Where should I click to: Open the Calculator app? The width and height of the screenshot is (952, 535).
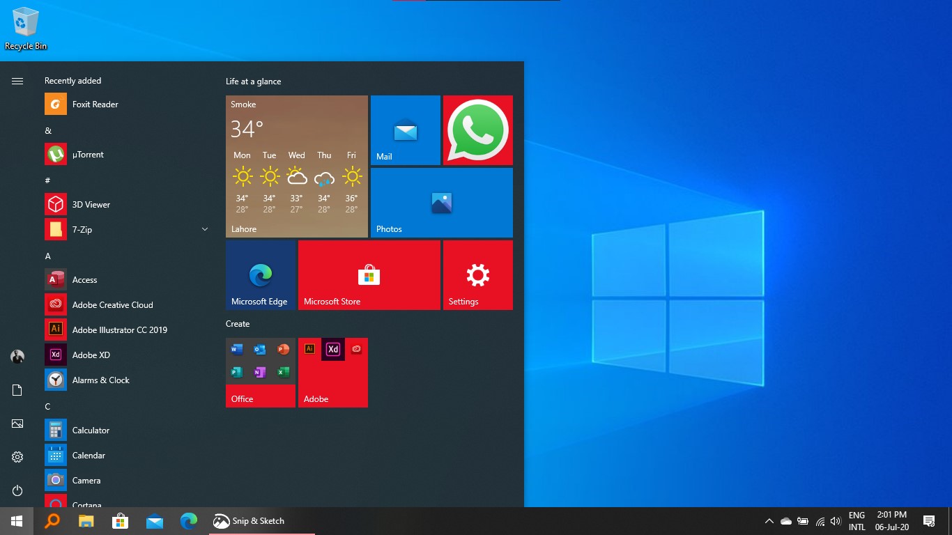pyautogui.click(x=127, y=431)
